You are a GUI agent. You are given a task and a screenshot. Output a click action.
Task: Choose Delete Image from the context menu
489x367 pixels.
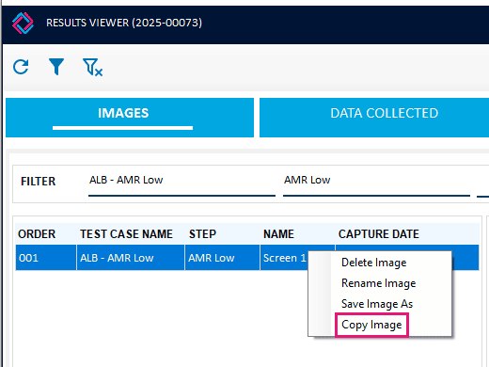point(373,263)
